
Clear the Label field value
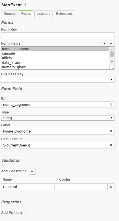(x=111, y=131)
